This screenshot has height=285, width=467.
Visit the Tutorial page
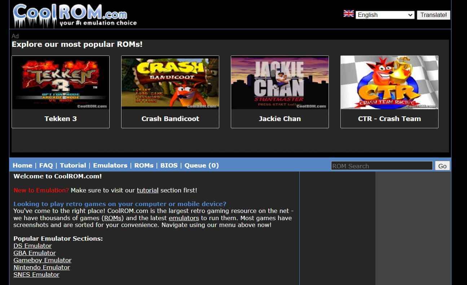73,165
